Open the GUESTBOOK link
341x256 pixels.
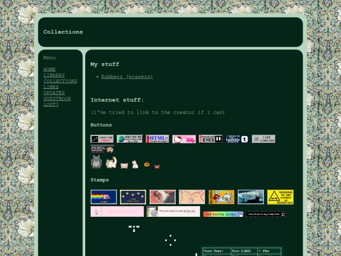point(57,99)
